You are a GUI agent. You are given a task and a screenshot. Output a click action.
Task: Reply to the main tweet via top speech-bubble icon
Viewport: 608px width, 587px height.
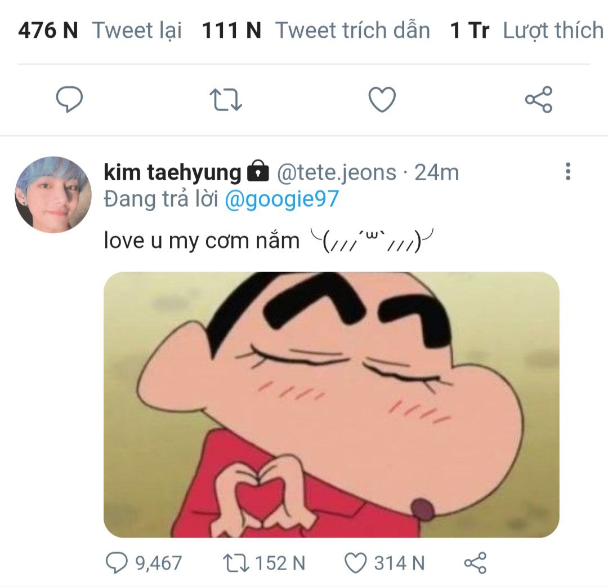(x=70, y=100)
